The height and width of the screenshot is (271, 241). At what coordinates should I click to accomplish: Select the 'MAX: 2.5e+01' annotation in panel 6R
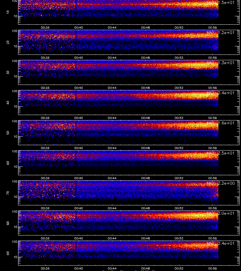coord(221,153)
